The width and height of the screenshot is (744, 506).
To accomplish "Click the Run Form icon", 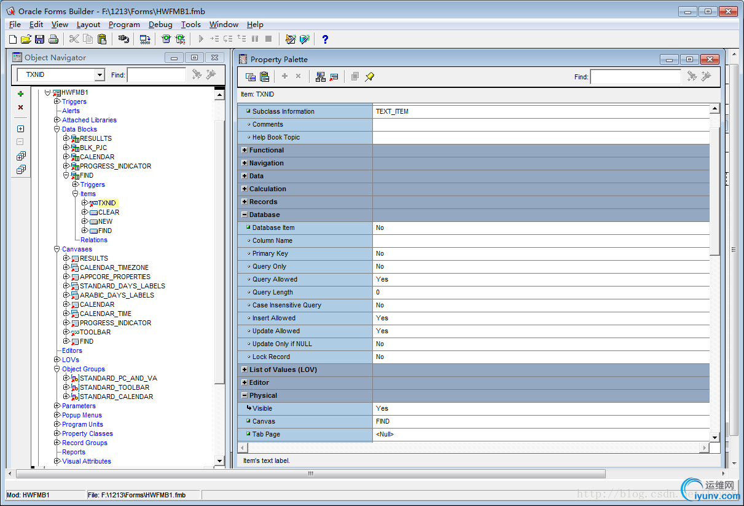I will coord(166,39).
